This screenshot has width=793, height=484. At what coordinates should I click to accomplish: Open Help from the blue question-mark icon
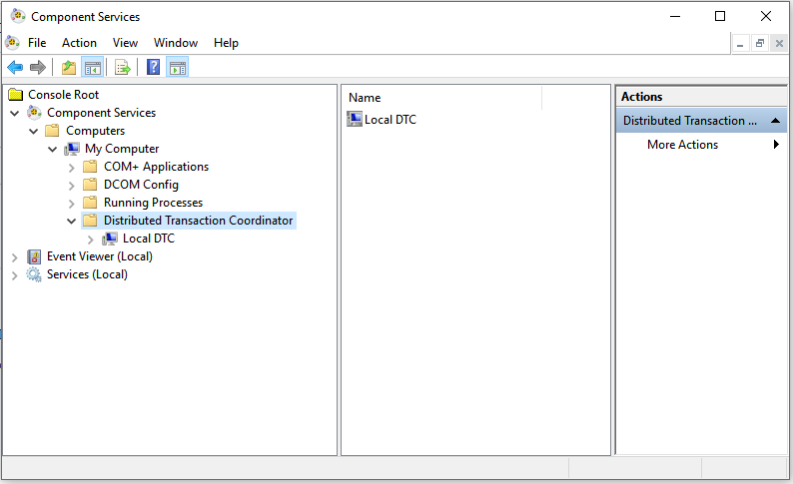[x=154, y=67]
